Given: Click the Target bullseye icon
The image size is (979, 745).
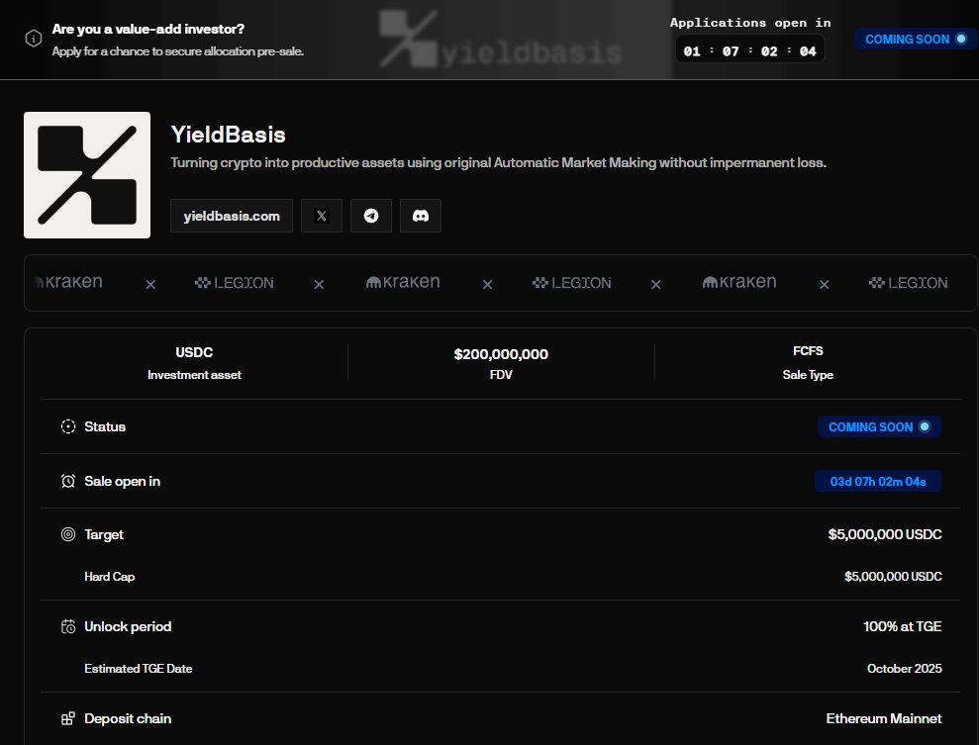Looking at the screenshot, I should point(68,534).
